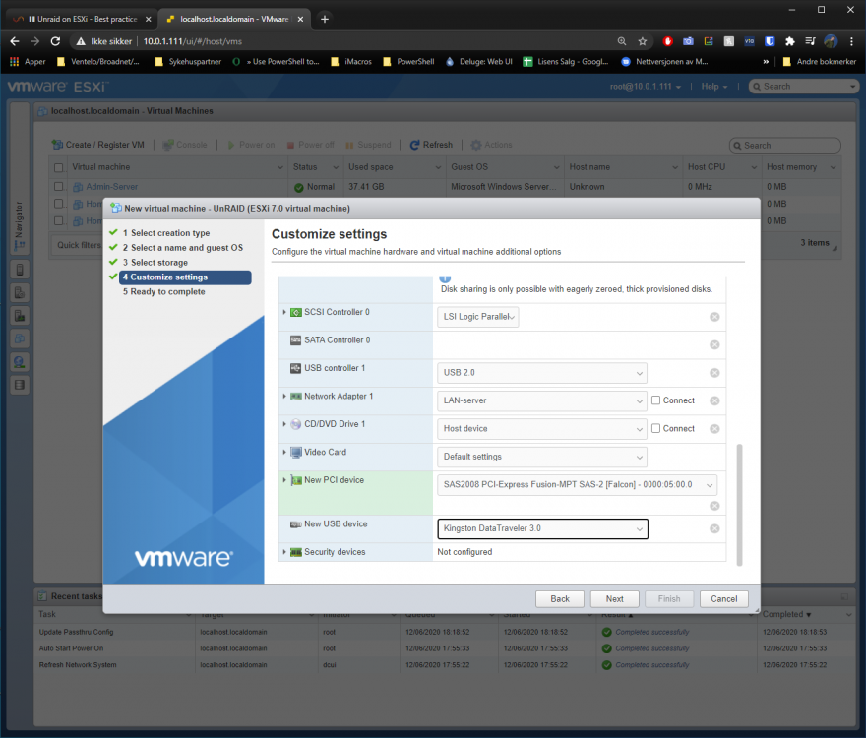Click the disk sharing info icon

pyautogui.click(x=445, y=278)
